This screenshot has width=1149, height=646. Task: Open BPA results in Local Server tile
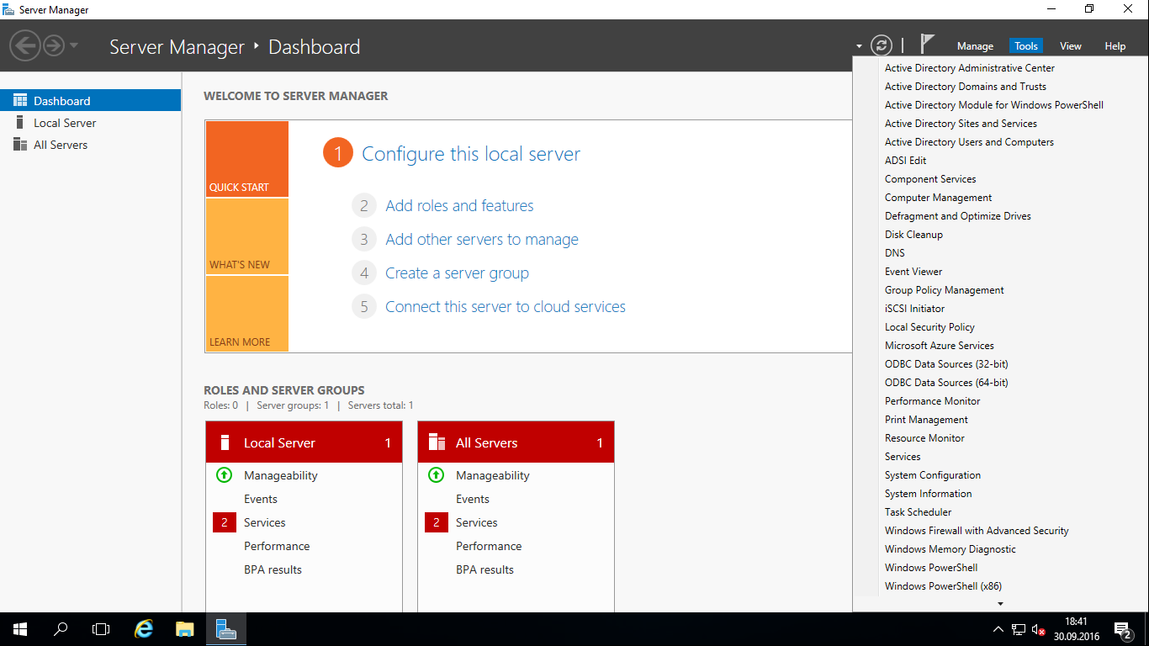point(273,569)
